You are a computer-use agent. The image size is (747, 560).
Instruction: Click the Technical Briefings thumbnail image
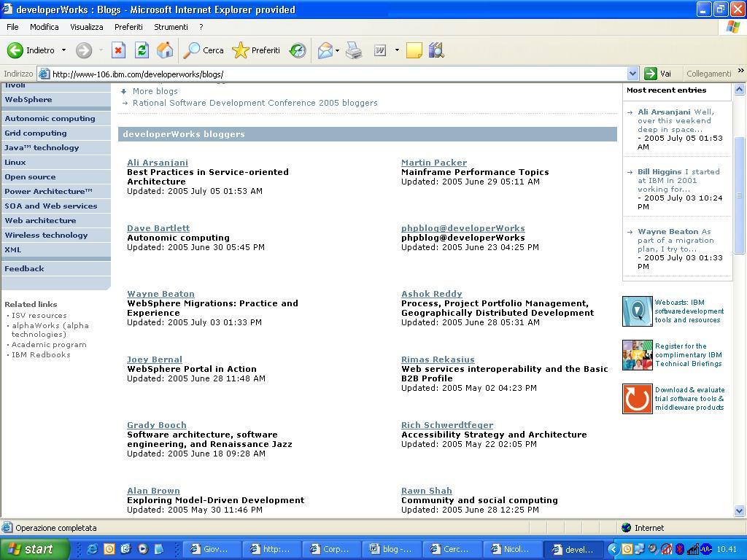coord(637,355)
